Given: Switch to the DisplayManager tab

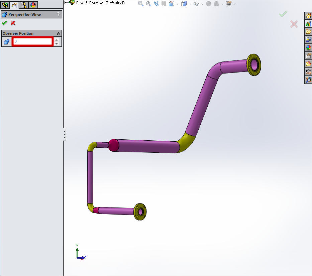Looking at the screenshot, I should (x=33, y=5).
